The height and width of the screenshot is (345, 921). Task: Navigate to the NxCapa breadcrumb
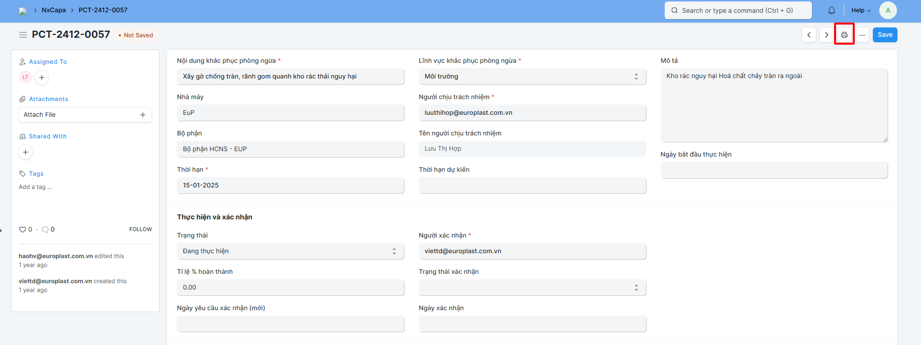point(54,10)
